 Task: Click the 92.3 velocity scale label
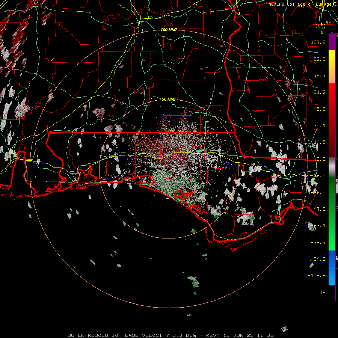[320, 59]
